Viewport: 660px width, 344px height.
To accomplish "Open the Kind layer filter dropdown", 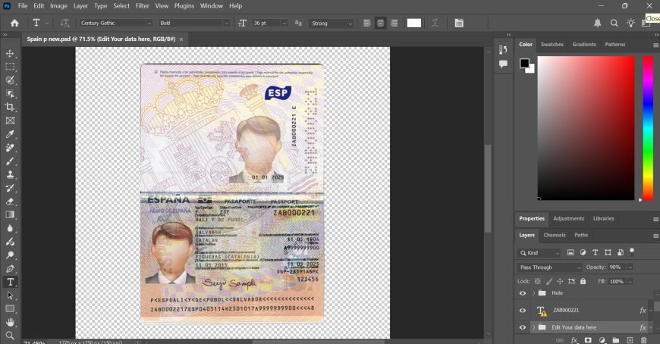I will 539,253.
